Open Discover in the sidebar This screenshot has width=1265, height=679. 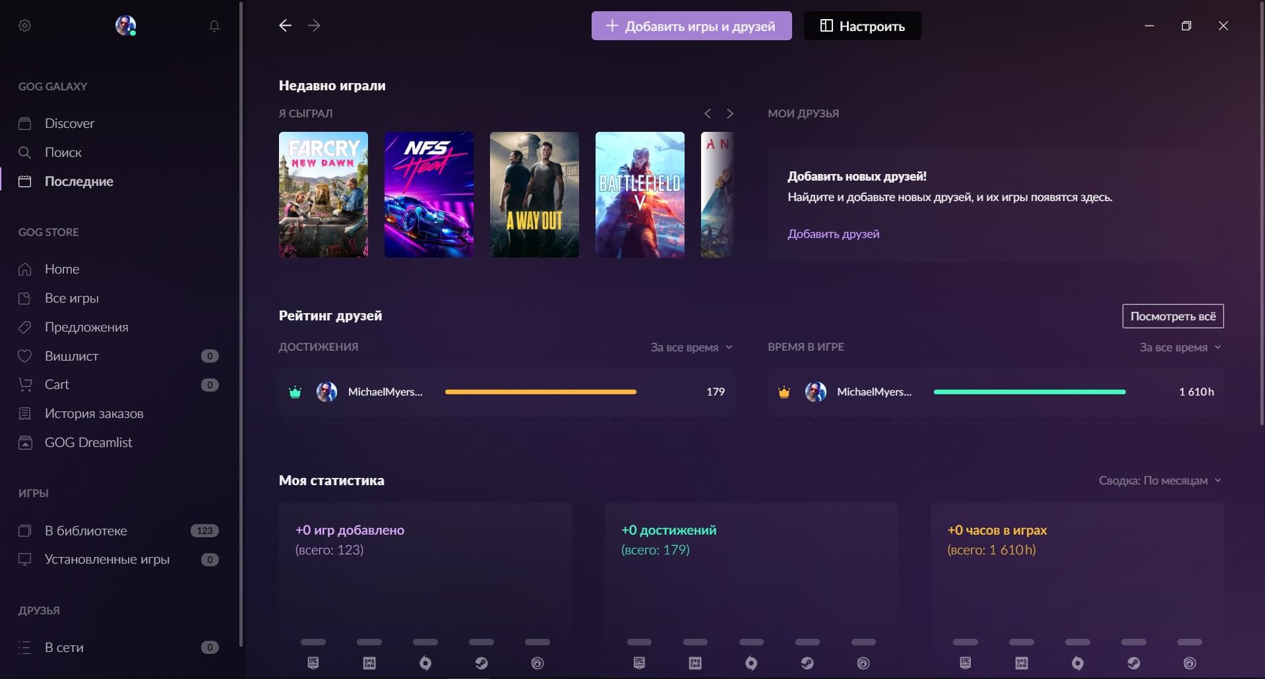coord(69,123)
